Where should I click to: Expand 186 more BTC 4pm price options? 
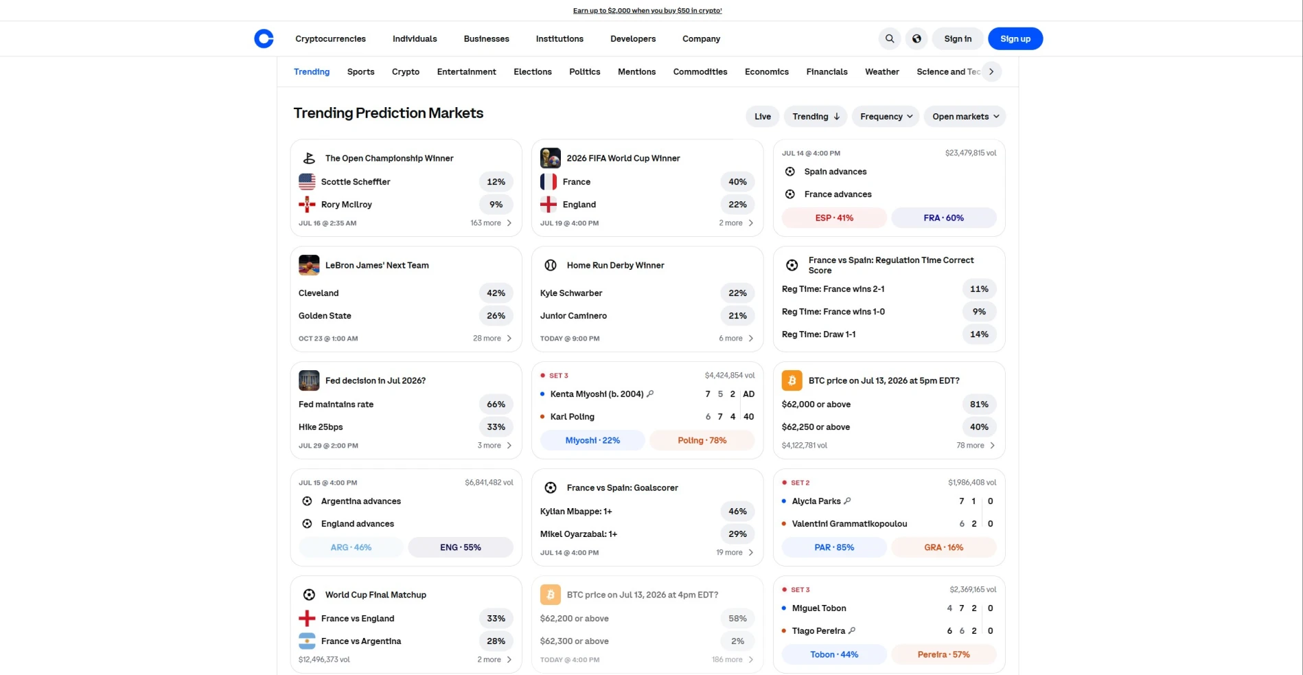[733, 660]
